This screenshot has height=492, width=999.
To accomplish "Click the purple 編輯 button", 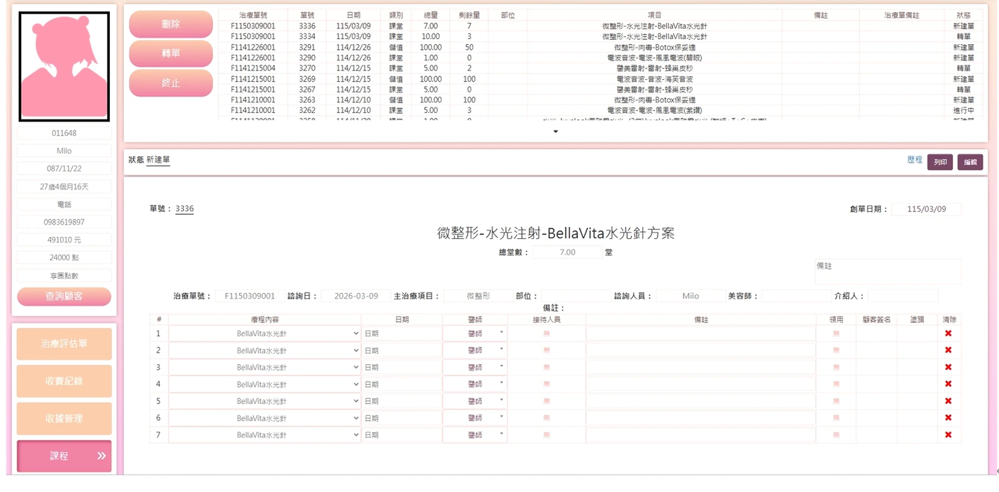I will [x=970, y=162].
